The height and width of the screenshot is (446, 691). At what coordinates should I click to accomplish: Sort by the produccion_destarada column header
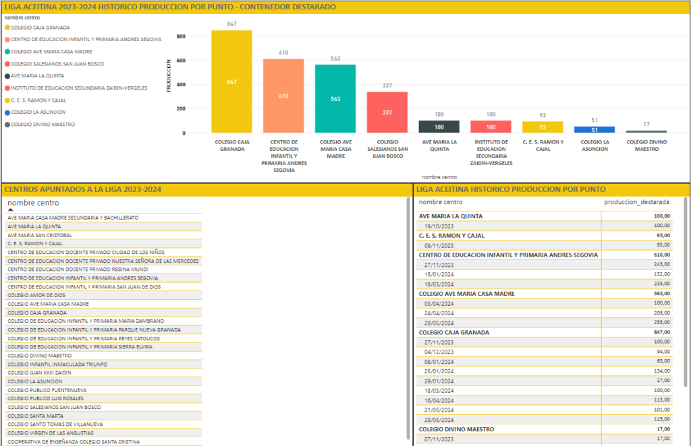[x=636, y=202]
